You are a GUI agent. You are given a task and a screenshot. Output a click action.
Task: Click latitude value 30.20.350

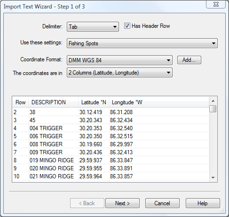(x=91, y=136)
